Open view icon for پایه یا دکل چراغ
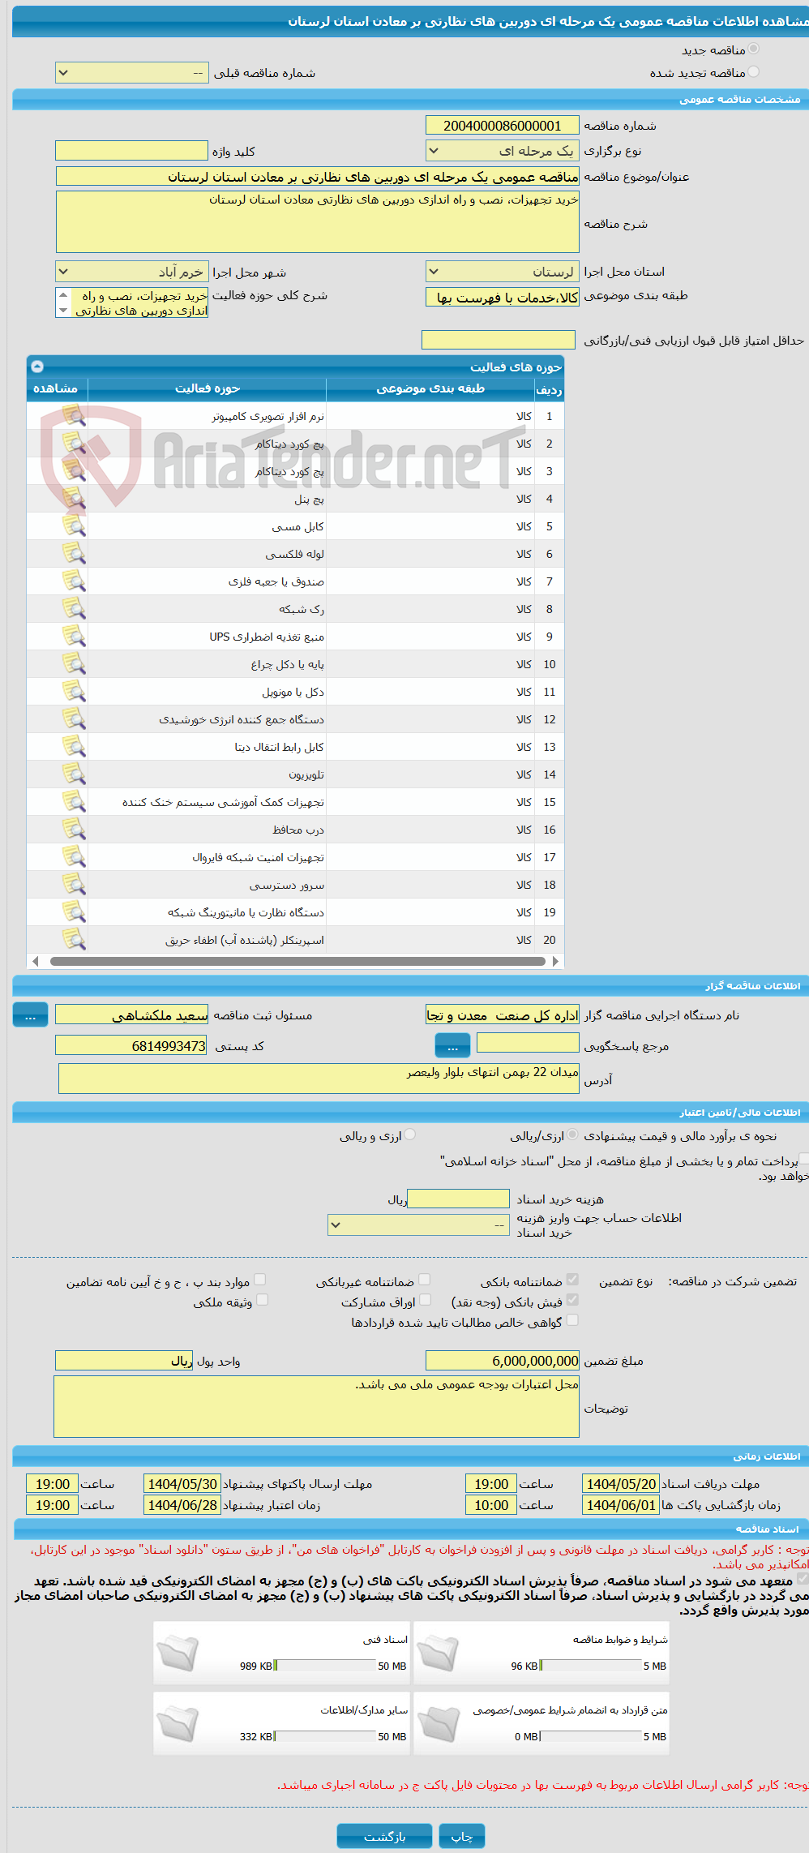This screenshot has height=1853, width=809. point(74,664)
